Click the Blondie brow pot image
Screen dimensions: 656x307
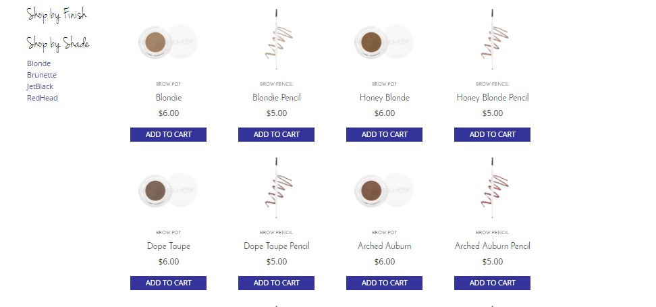(x=167, y=43)
